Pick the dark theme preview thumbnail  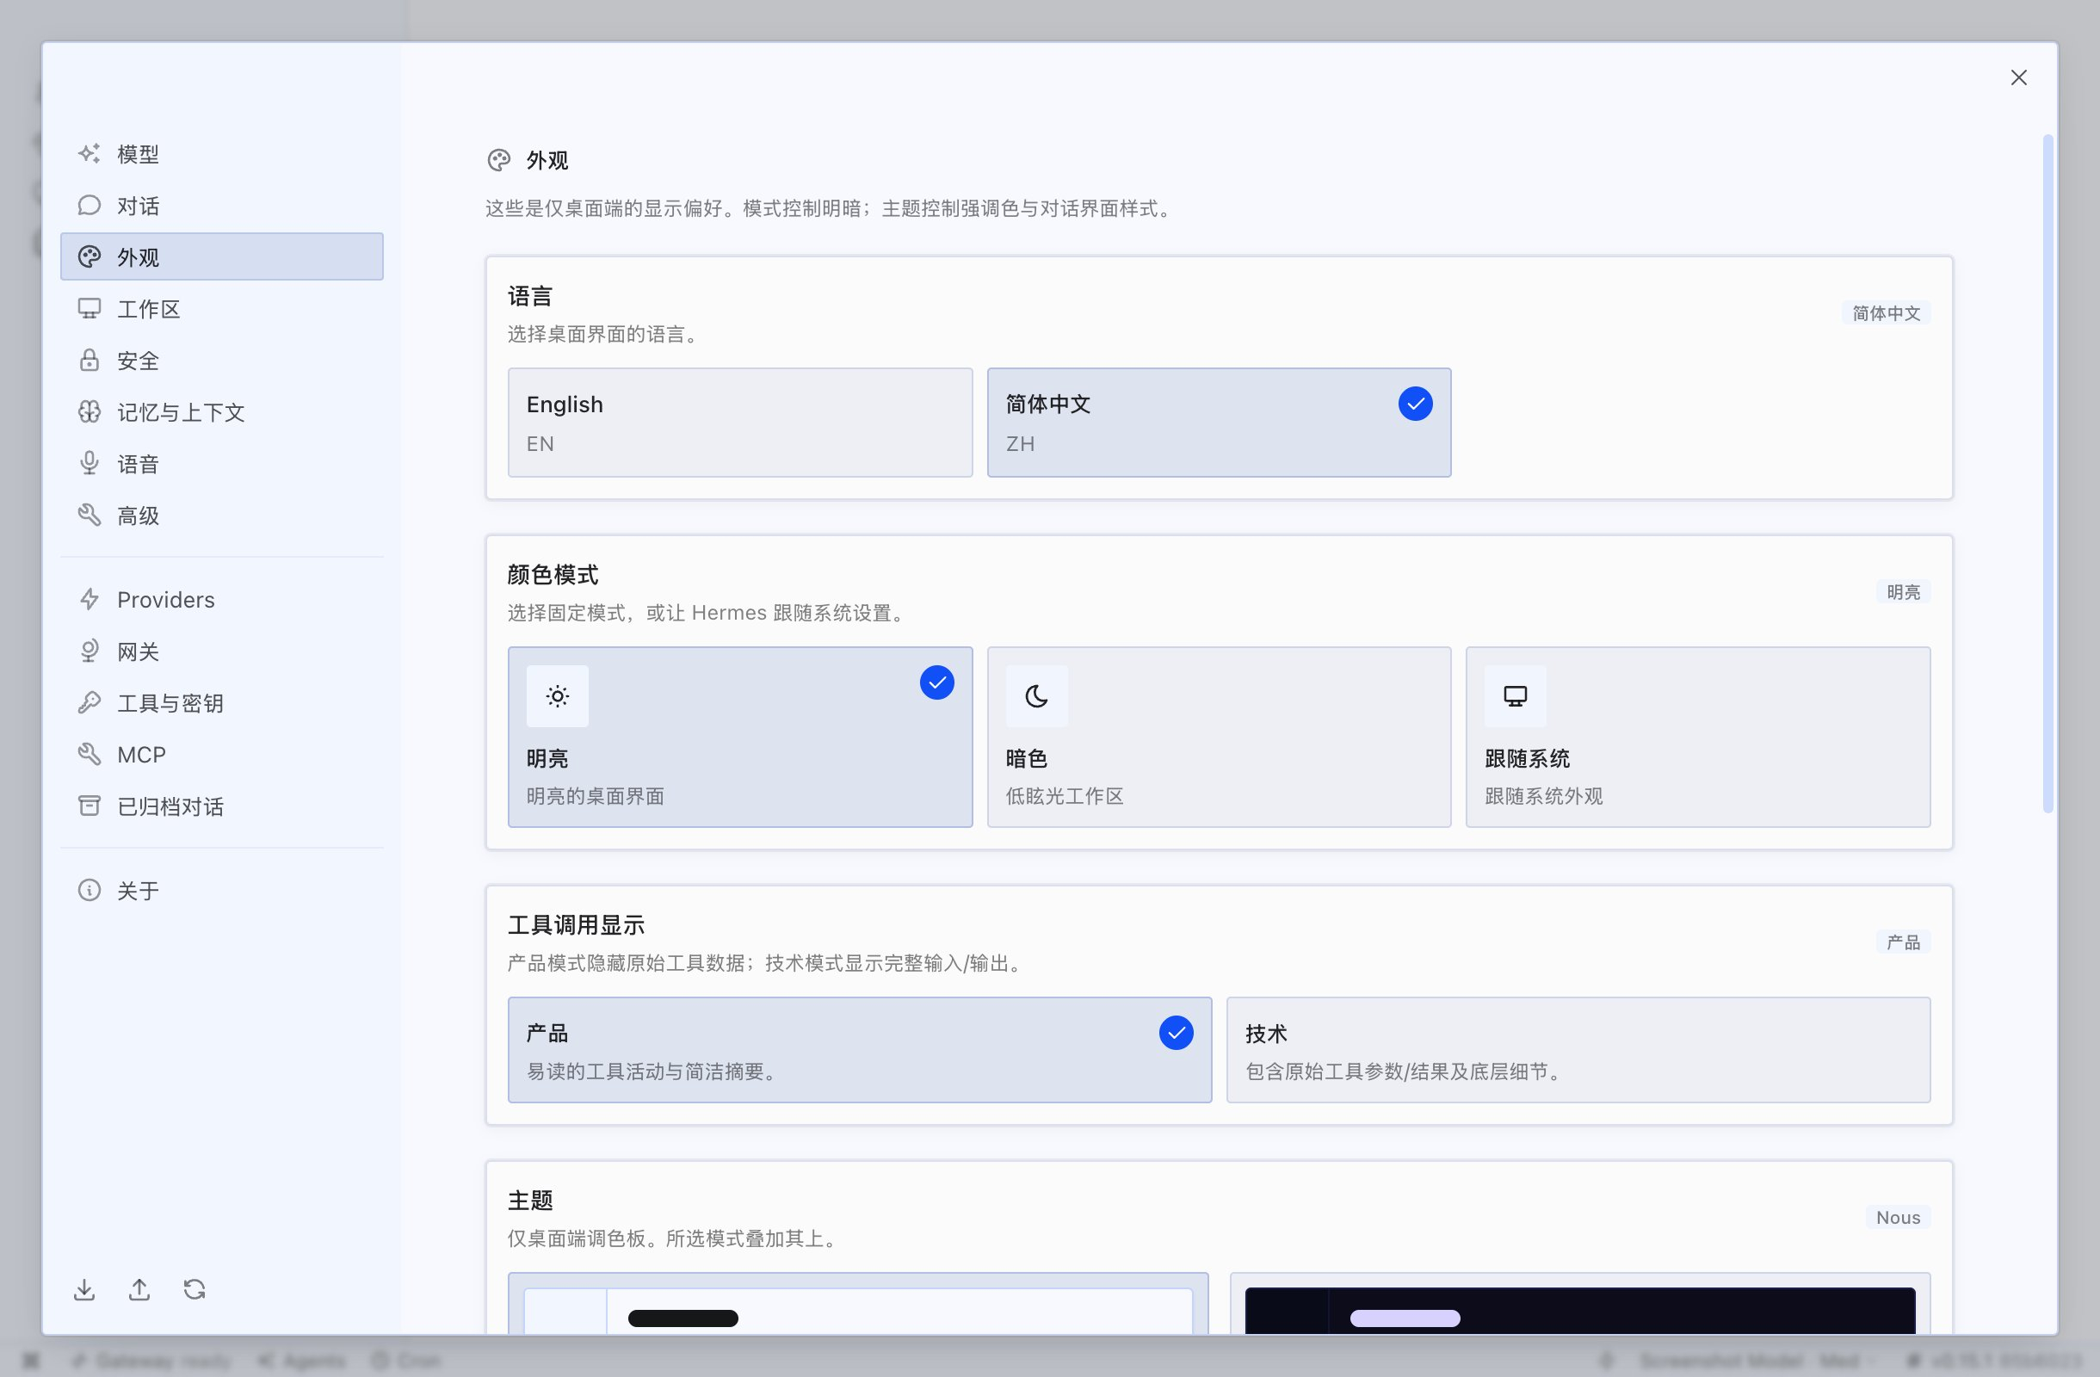pyautogui.click(x=1580, y=1304)
